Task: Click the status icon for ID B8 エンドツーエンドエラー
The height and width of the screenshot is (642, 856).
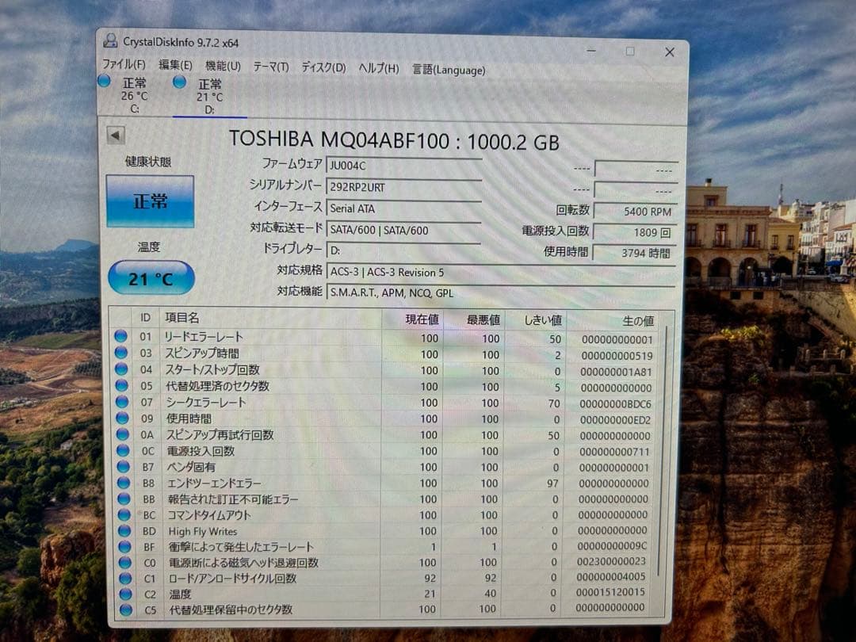Action: (x=124, y=483)
